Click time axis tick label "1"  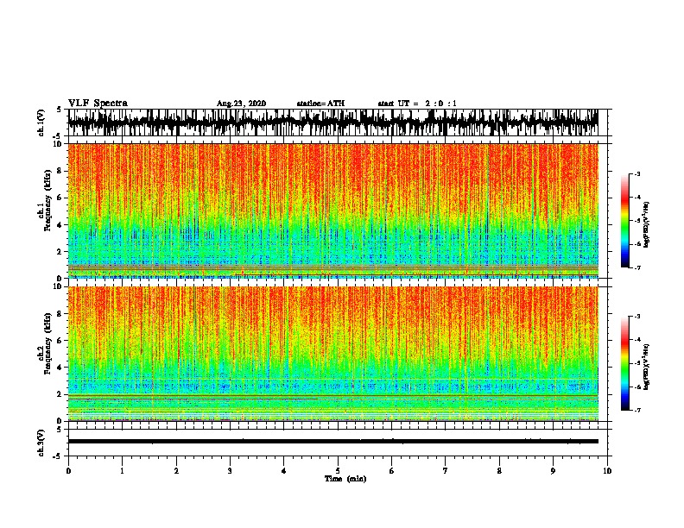122,471
